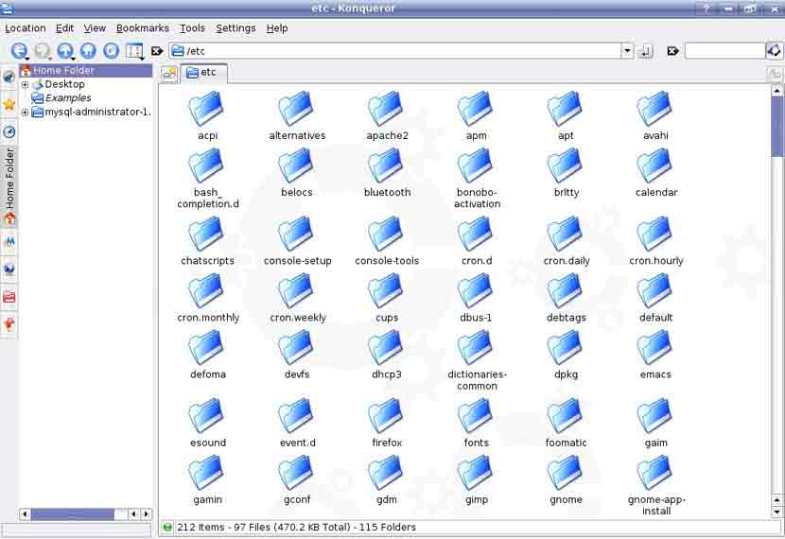Open the sidebar panel with the M icon
This screenshot has width=785, height=539.
pyautogui.click(x=9, y=242)
